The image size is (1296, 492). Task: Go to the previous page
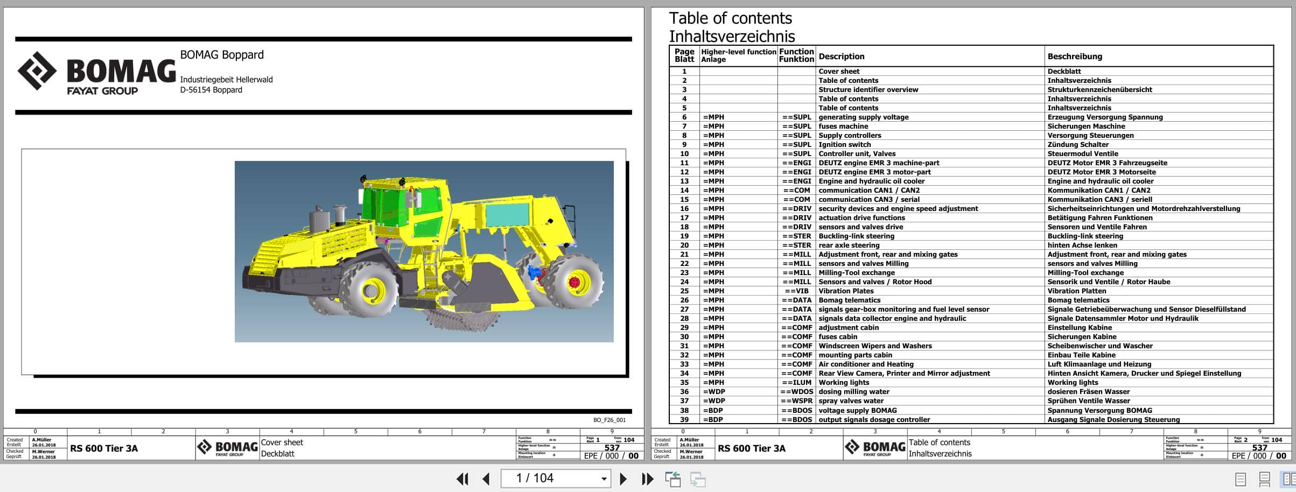[x=486, y=479]
